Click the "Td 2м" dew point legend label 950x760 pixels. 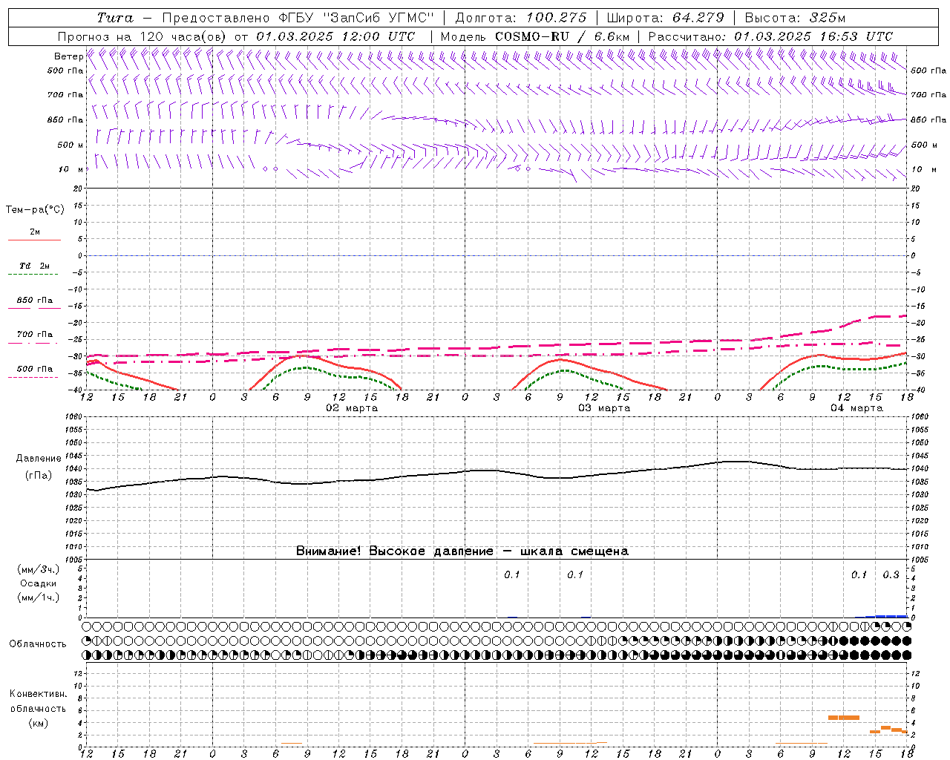(35, 266)
